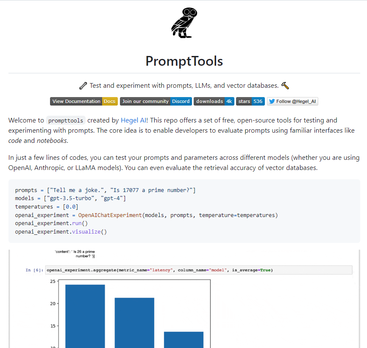Click the stars 536 badge
Viewport: 367px width, 348px height.
point(250,101)
